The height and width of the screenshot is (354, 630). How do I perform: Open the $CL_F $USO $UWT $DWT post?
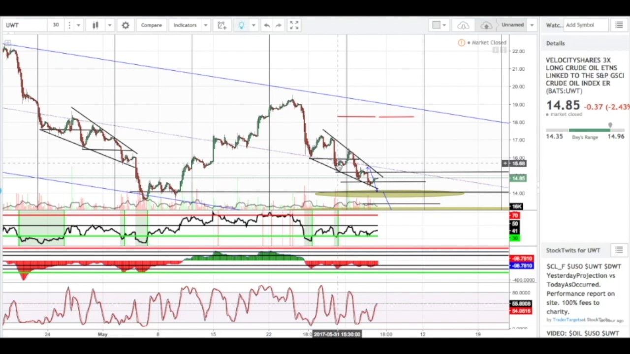point(584,289)
